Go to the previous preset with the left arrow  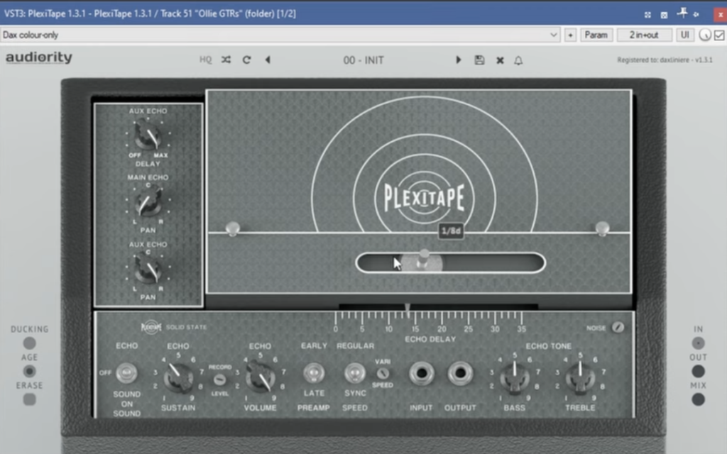tap(268, 60)
